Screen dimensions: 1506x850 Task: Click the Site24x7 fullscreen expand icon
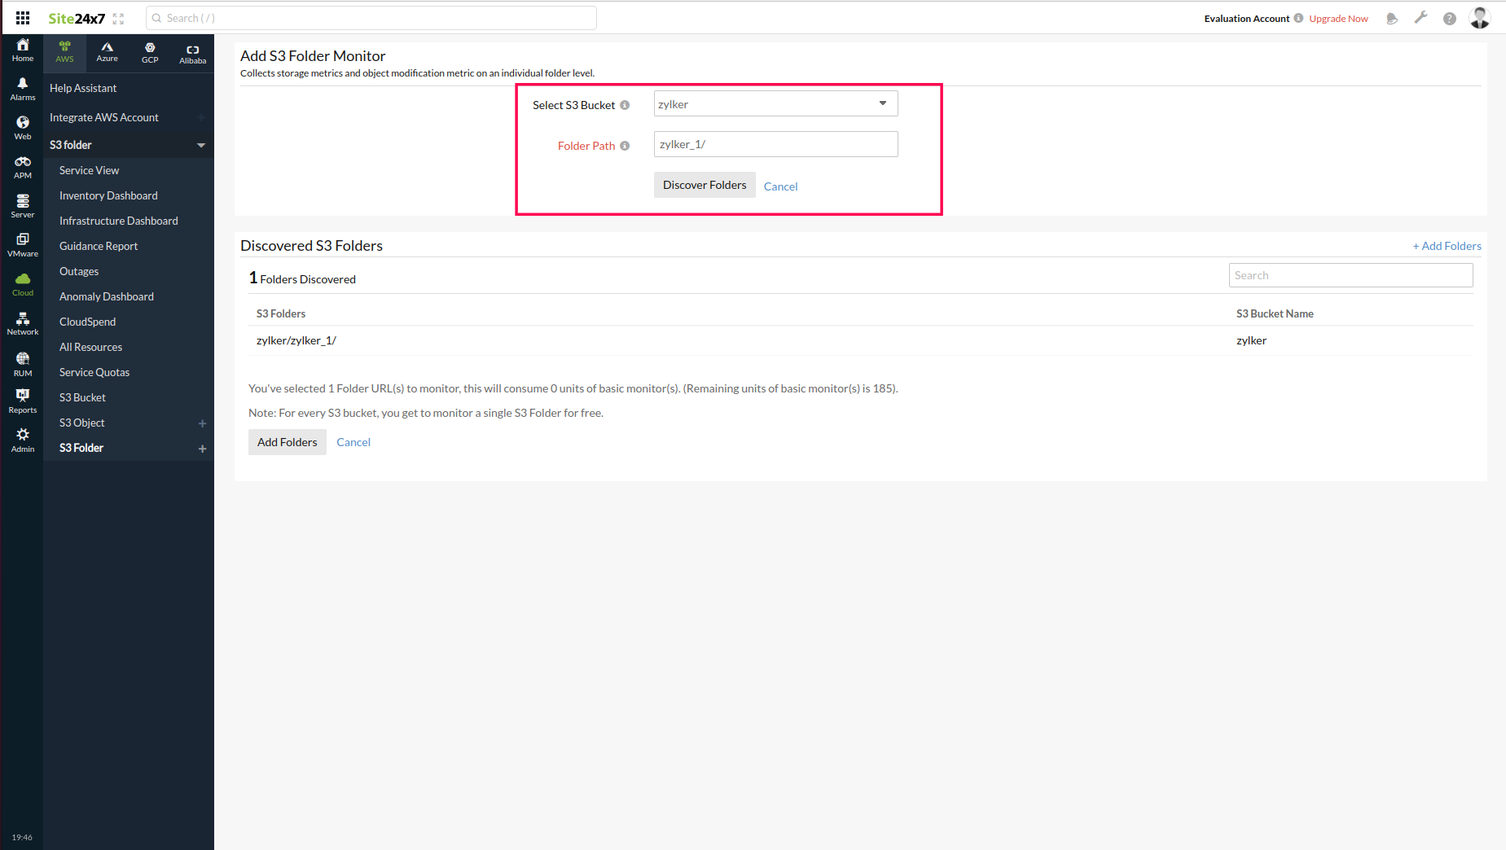pyautogui.click(x=118, y=17)
